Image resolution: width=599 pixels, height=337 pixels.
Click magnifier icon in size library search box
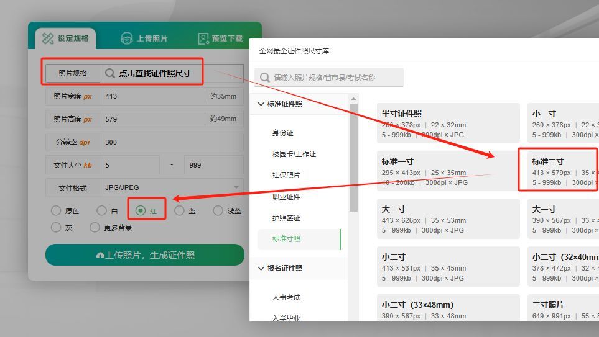[x=265, y=78]
